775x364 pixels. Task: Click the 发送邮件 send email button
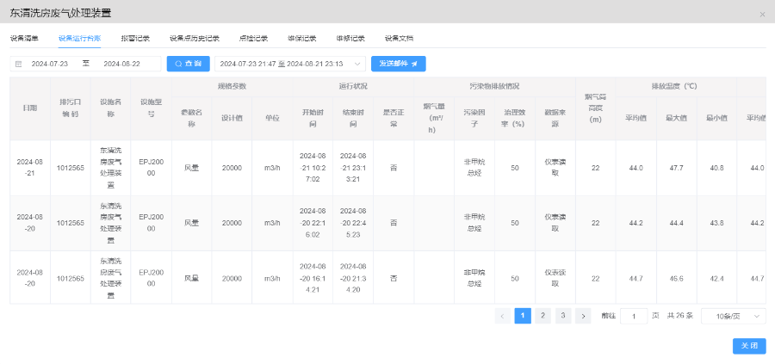tap(398, 64)
